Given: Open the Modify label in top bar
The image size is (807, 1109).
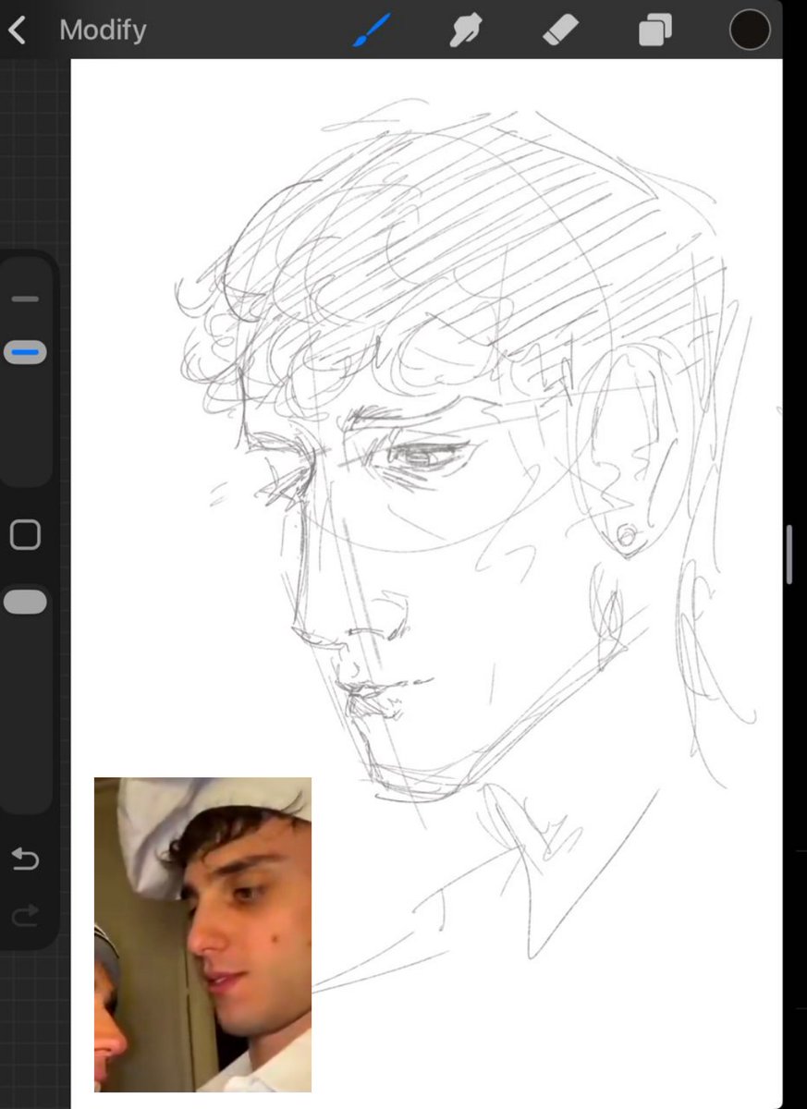Looking at the screenshot, I should pyautogui.click(x=103, y=30).
